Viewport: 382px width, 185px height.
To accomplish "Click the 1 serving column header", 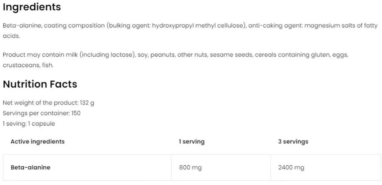I will [x=192, y=142].
